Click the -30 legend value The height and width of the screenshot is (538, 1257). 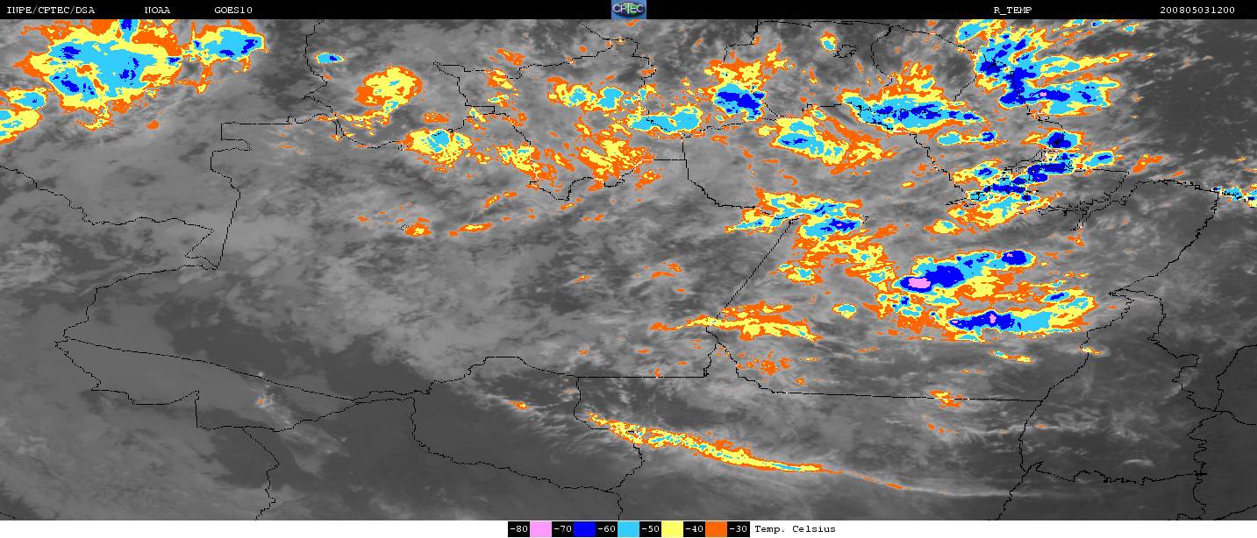(x=739, y=529)
